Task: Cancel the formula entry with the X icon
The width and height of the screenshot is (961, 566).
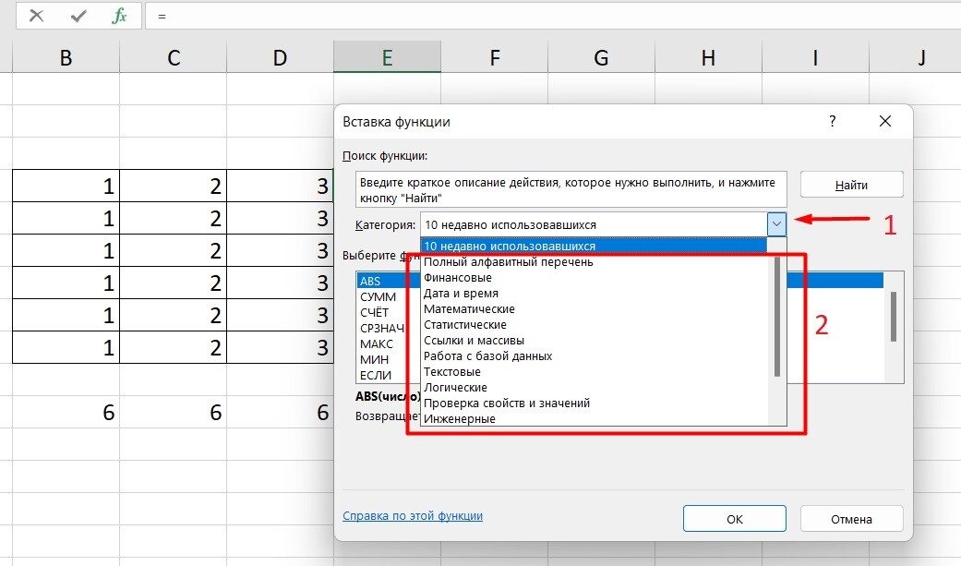Action: [36, 16]
